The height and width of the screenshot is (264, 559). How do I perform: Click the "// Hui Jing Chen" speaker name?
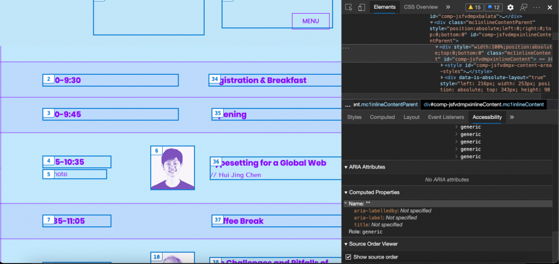point(236,175)
